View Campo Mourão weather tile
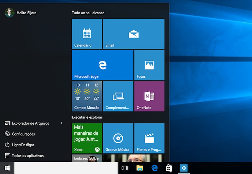The width and height of the screenshot is (252, 174). (x=87, y=96)
